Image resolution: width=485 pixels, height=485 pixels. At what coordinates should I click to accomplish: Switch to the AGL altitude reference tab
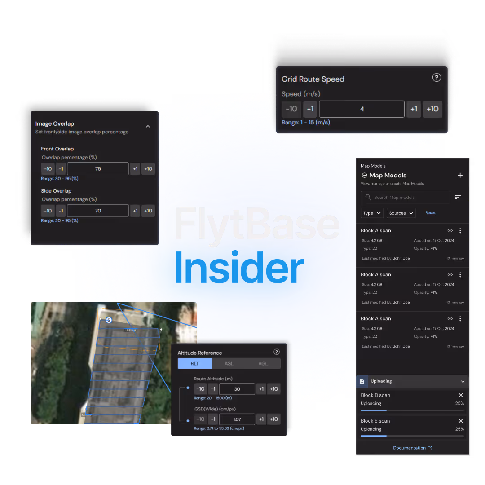(263, 363)
